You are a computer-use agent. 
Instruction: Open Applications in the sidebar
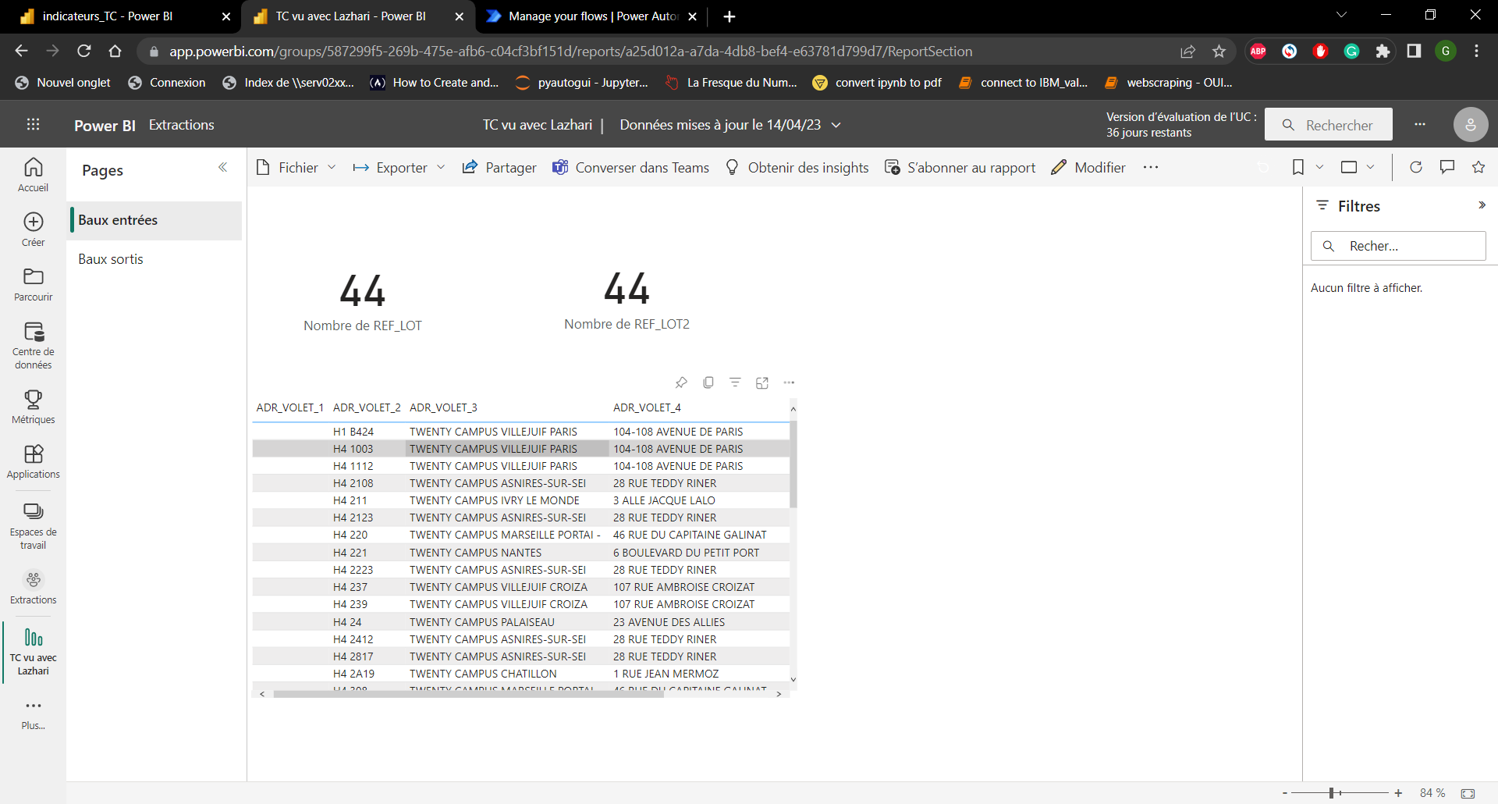coord(33,461)
